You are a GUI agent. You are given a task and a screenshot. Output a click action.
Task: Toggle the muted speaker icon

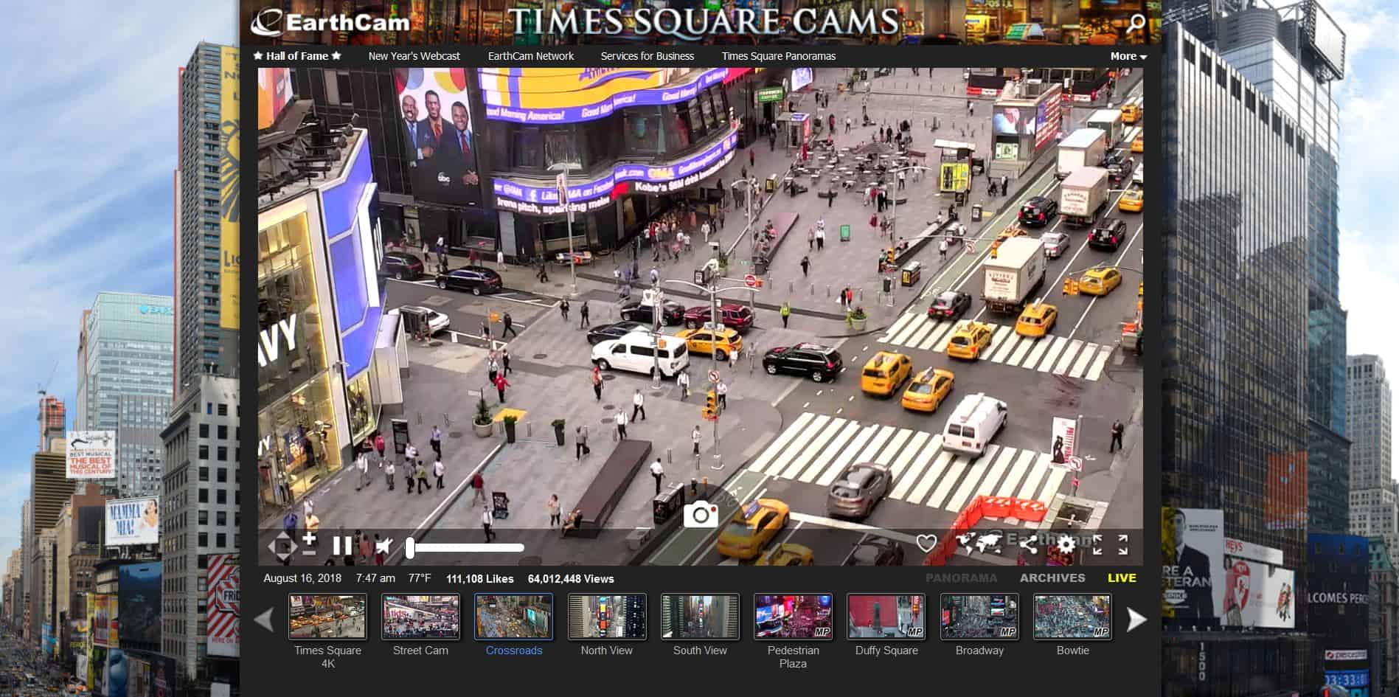(x=383, y=547)
